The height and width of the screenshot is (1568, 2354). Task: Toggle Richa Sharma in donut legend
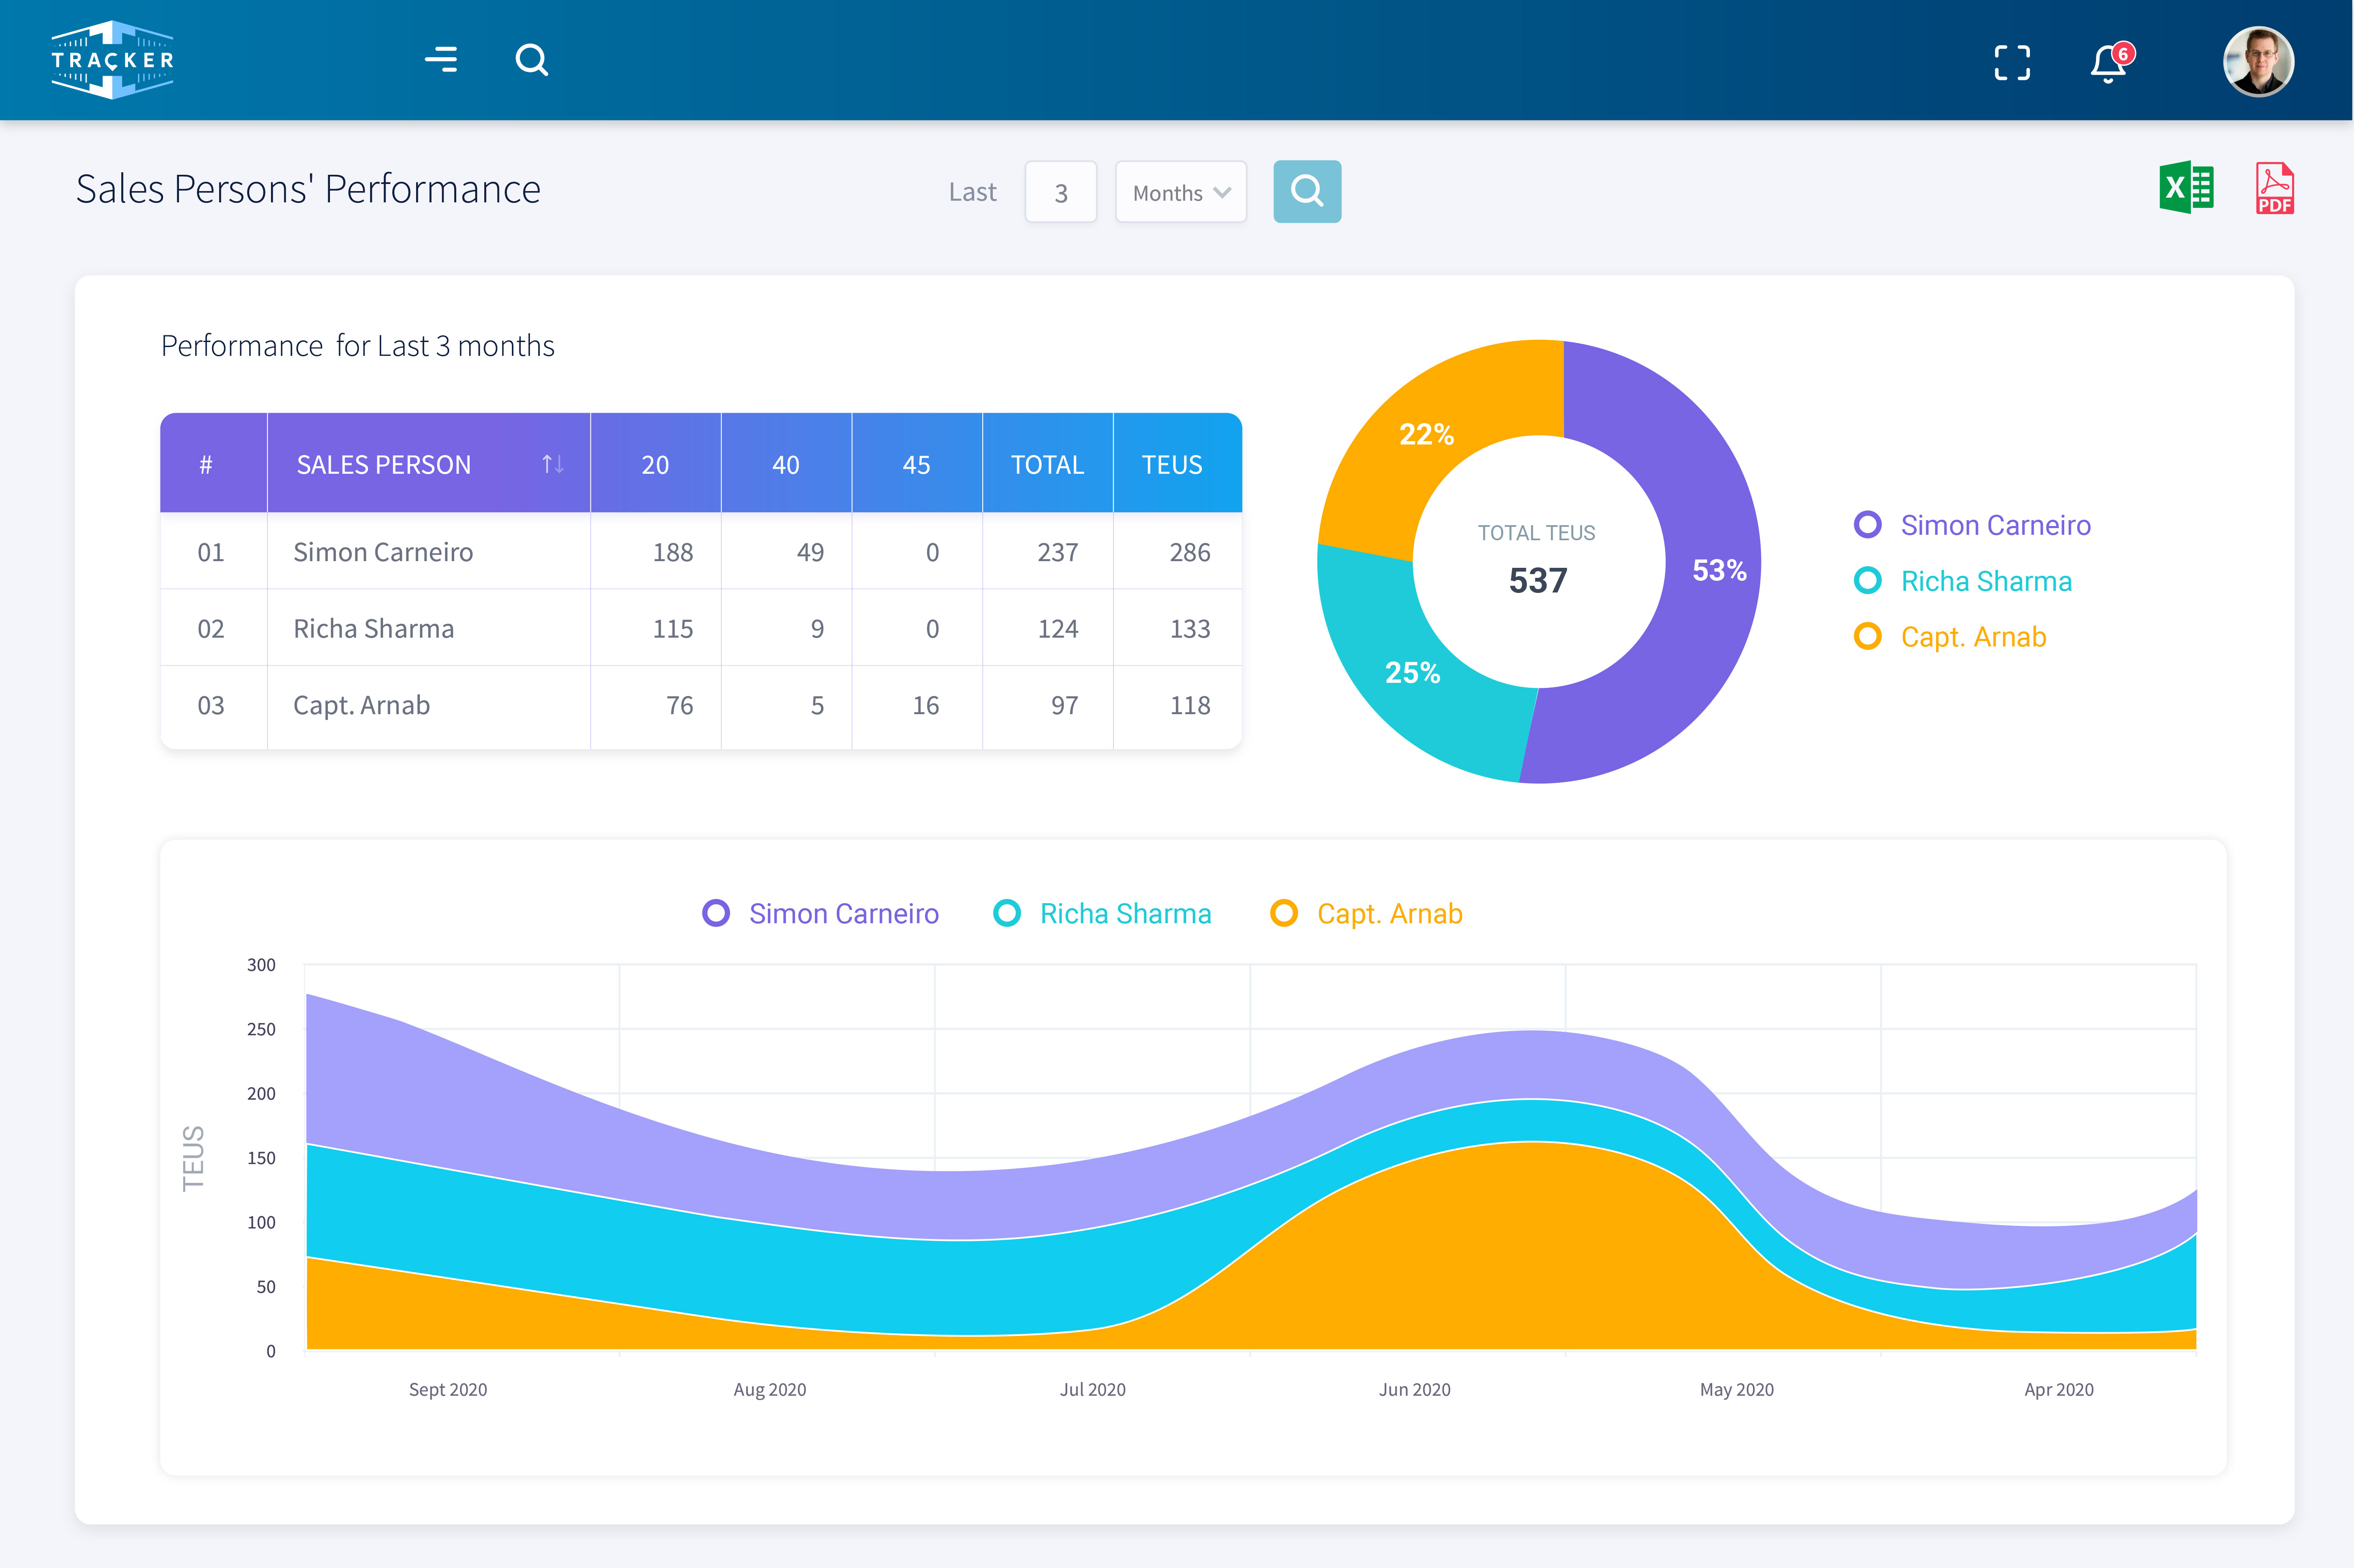pos(1963,581)
